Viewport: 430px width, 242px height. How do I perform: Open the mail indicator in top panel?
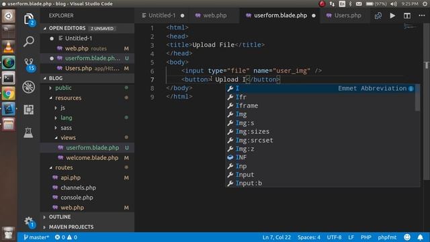pos(359,4)
